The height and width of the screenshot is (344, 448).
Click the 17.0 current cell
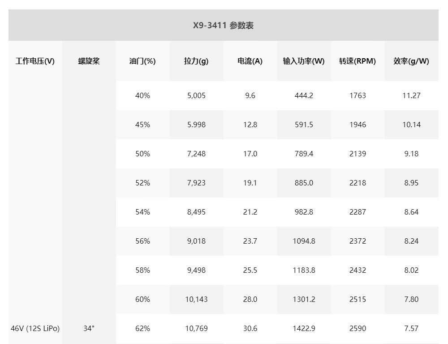coord(250,154)
